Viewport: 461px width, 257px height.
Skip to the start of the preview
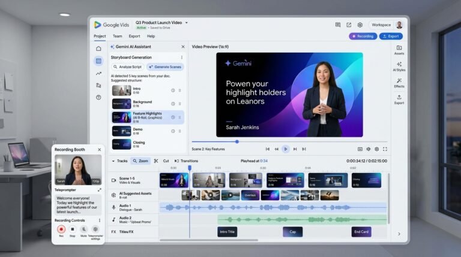click(x=268, y=149)
